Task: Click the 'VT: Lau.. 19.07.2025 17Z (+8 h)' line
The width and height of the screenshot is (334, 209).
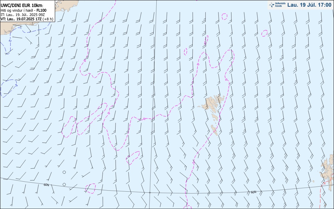Action: pos(27,19)
